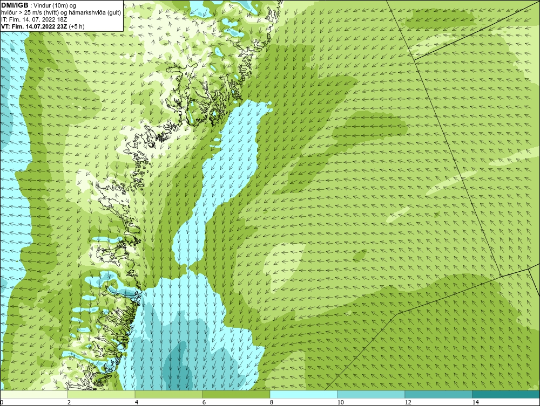
Task: Click the '(+5 h)' forecast offset text
Action: point(77,26)
